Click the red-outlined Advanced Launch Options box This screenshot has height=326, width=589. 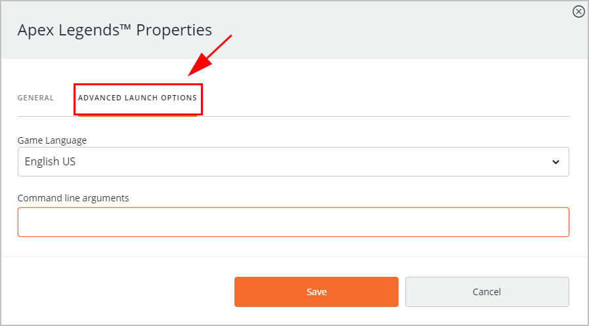137,99
